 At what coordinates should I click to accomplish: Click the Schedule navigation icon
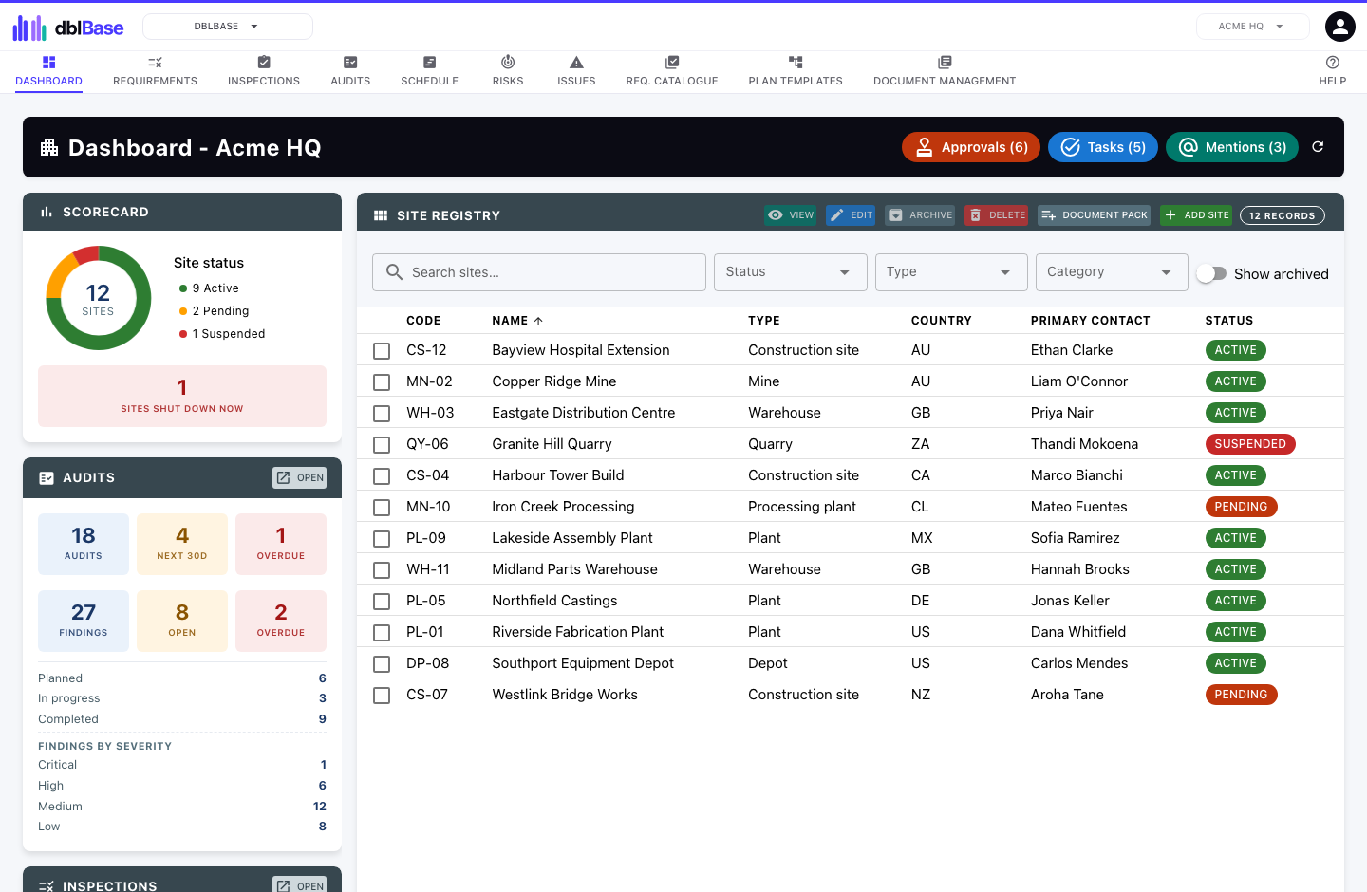coord(429,63)
